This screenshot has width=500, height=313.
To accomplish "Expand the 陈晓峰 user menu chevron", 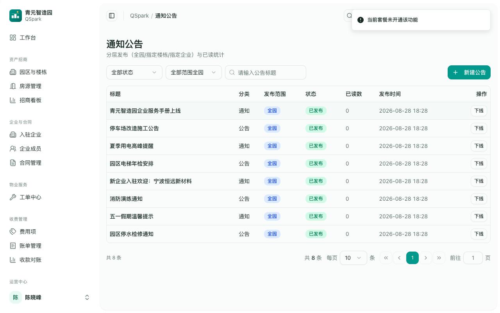I will point(87,297).
